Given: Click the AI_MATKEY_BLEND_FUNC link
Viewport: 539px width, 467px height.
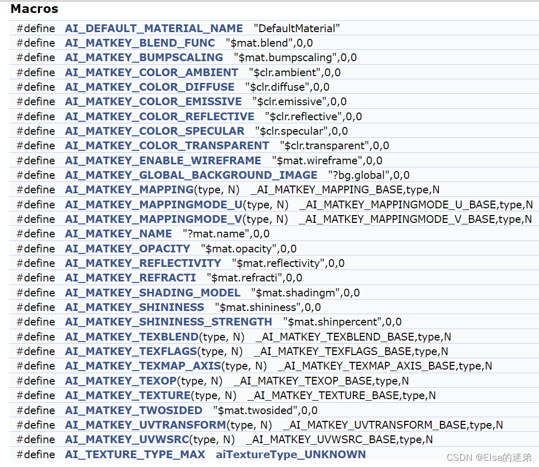Looking at the screenshot, I should [140, 43].
